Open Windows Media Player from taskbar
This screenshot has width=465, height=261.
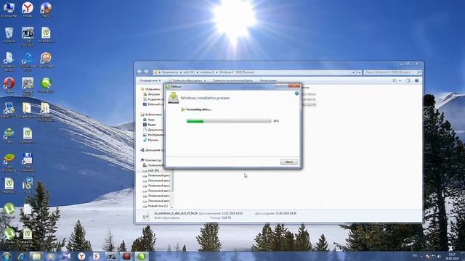[x=51, y=257]
